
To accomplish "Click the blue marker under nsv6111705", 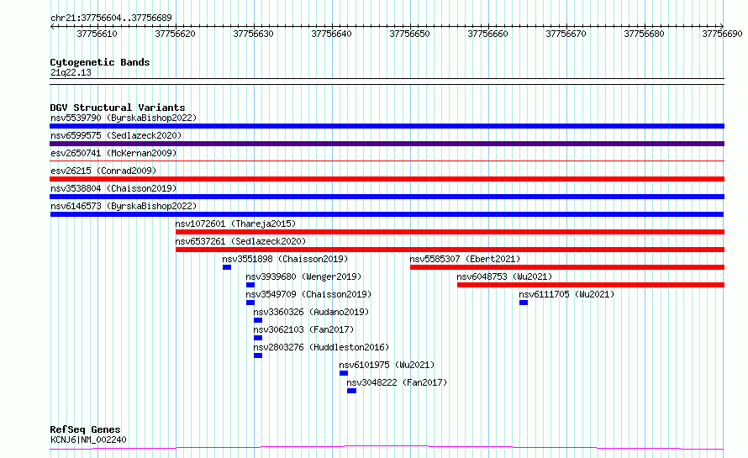I will (524, 303).
